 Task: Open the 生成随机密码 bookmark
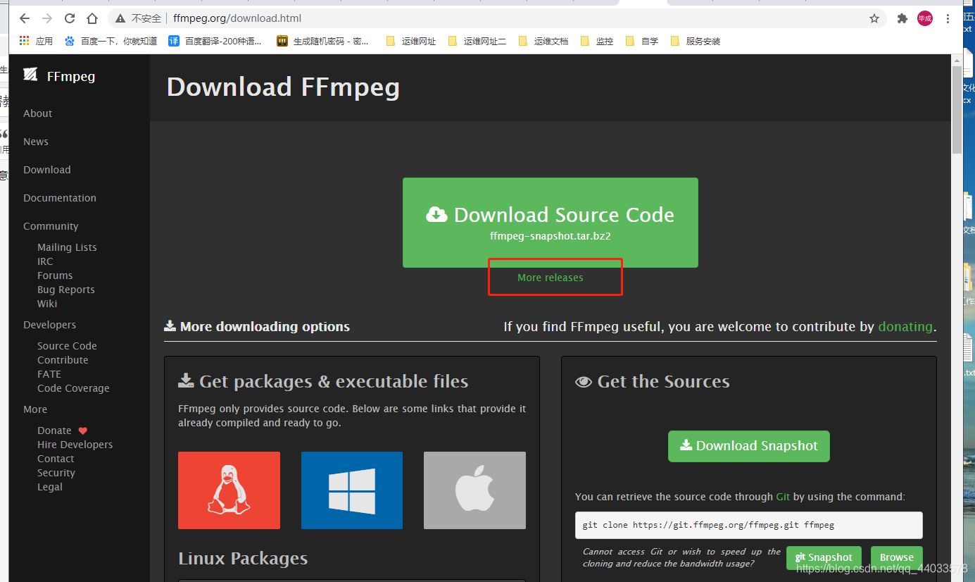coord(323,41)
